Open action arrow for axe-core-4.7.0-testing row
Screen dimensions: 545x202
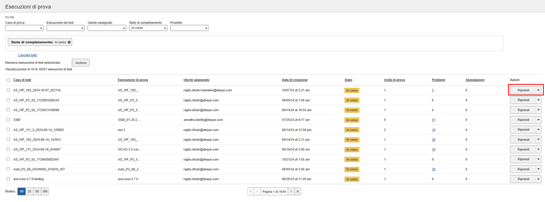click(x=538, y=179)
